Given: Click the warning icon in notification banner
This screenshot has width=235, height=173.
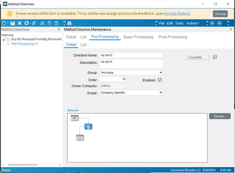Looking at the screenshot, I should click(10, 14).
